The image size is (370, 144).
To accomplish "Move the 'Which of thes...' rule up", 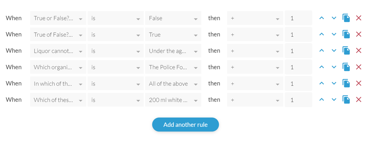I will (322, 100).
